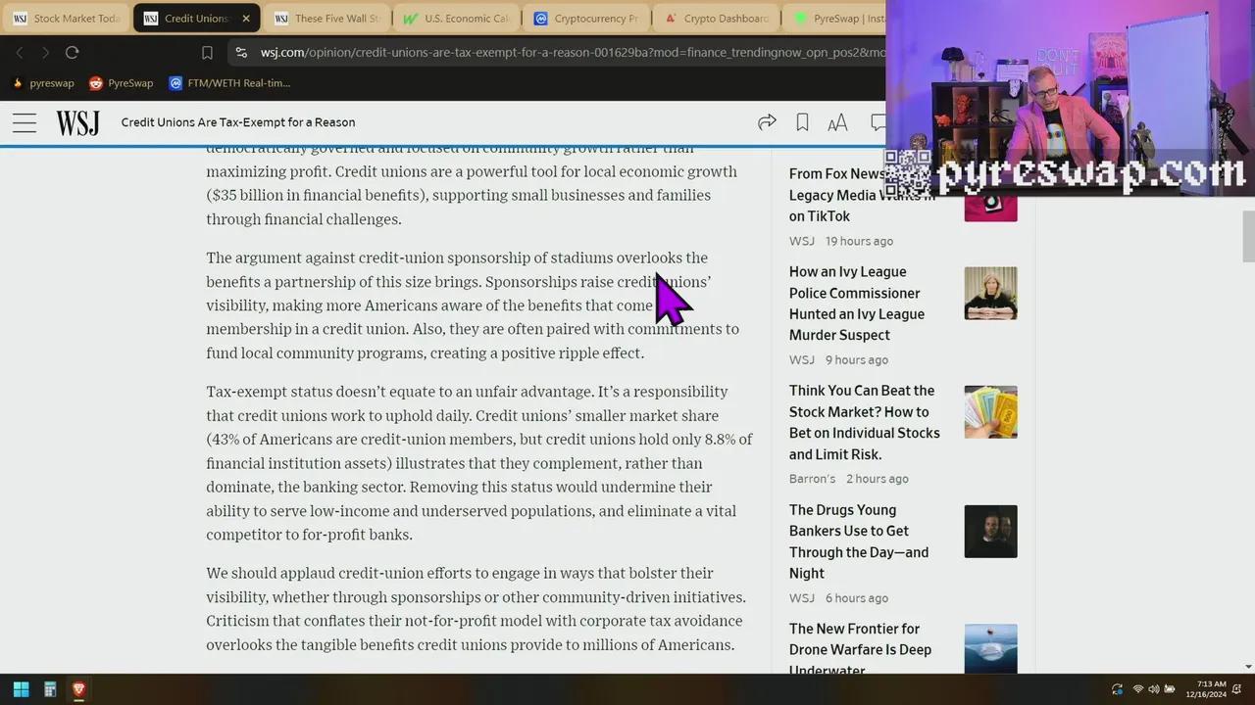
Task: Click the WSJ logo
Action: click(77, 122)
